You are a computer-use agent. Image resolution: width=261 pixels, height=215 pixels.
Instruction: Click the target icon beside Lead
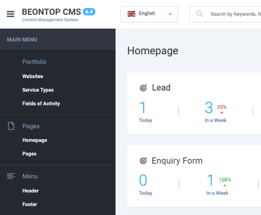pos(143,88)
